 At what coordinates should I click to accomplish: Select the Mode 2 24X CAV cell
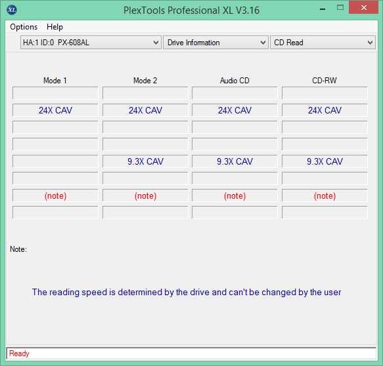click(145, 110)
